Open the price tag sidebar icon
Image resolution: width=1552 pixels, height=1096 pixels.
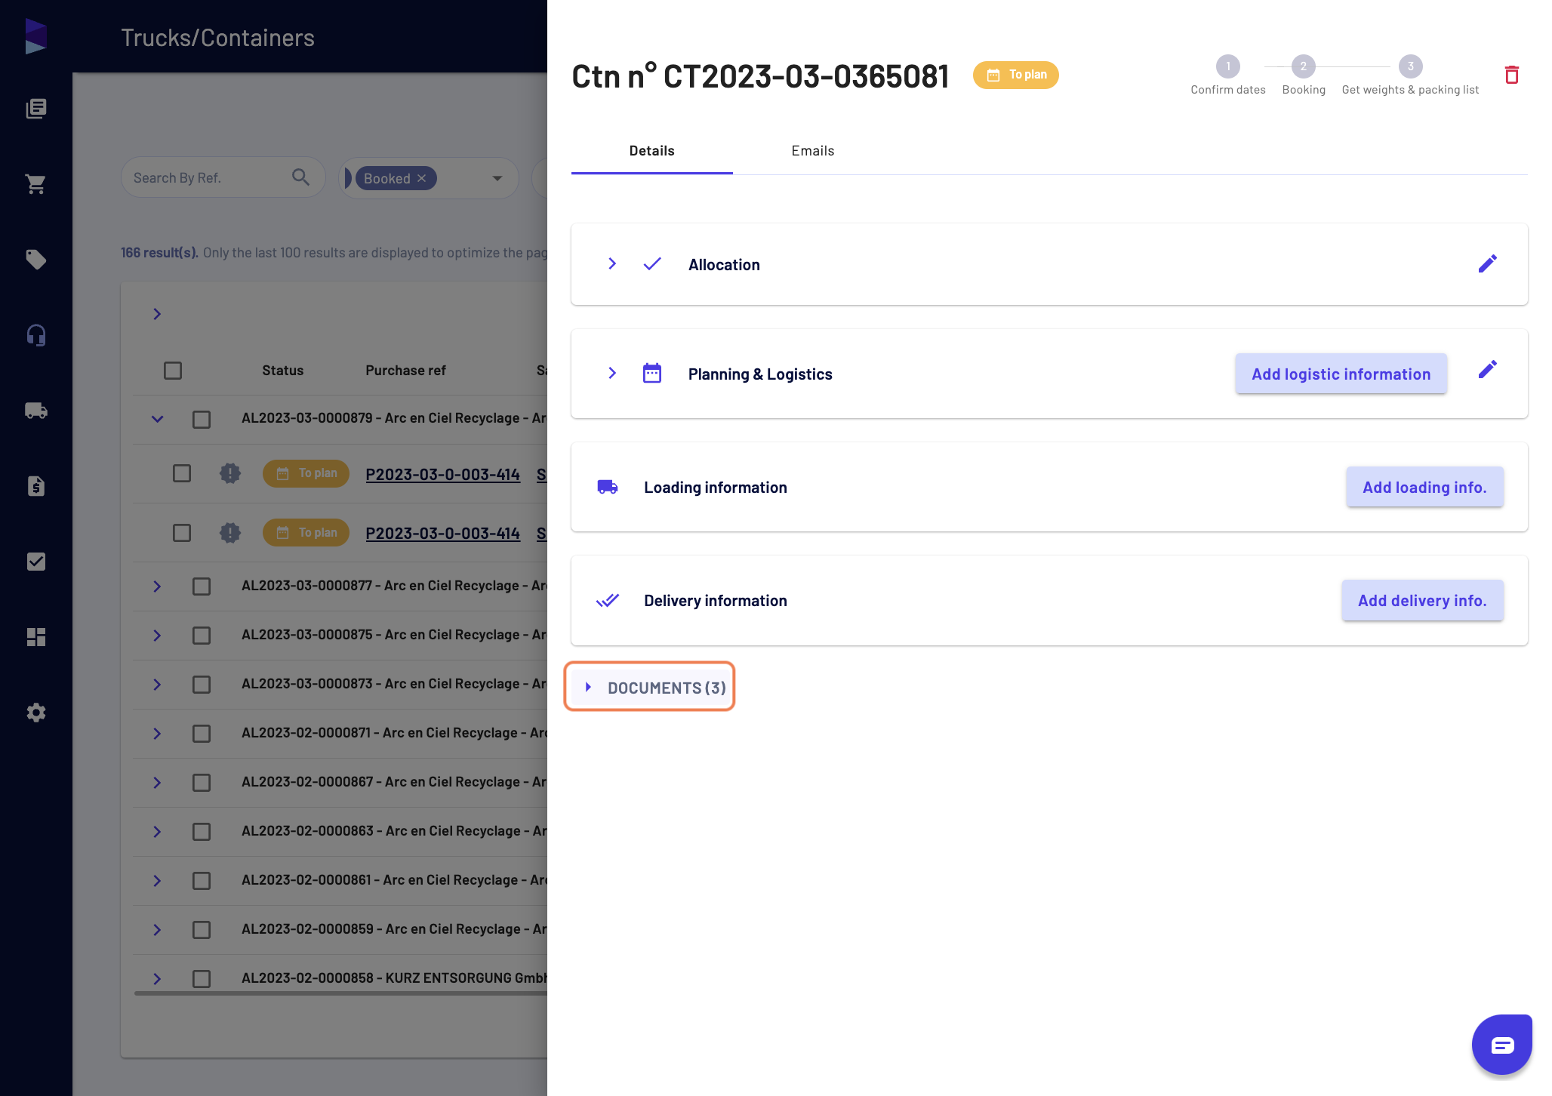point(35,260)
